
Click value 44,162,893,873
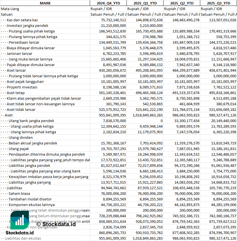(187, 205)
